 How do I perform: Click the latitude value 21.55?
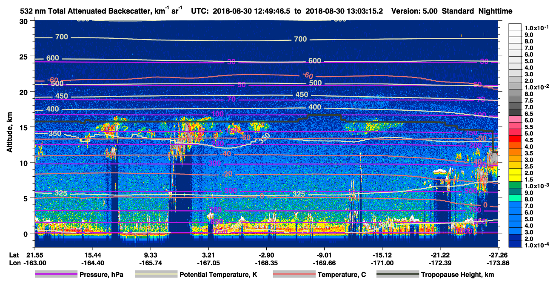34,255
